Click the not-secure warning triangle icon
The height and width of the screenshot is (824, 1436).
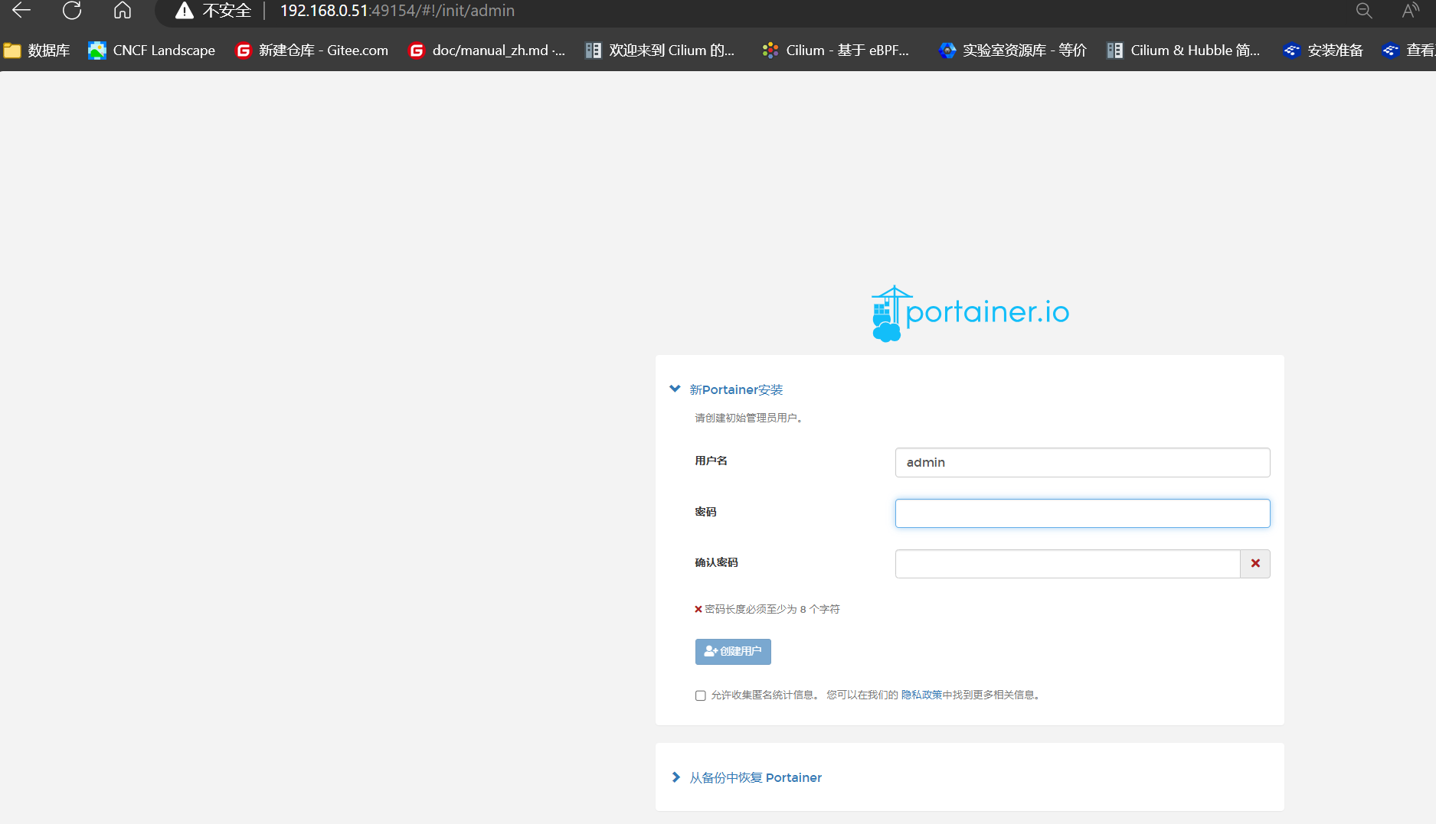(x=184, y=11)
